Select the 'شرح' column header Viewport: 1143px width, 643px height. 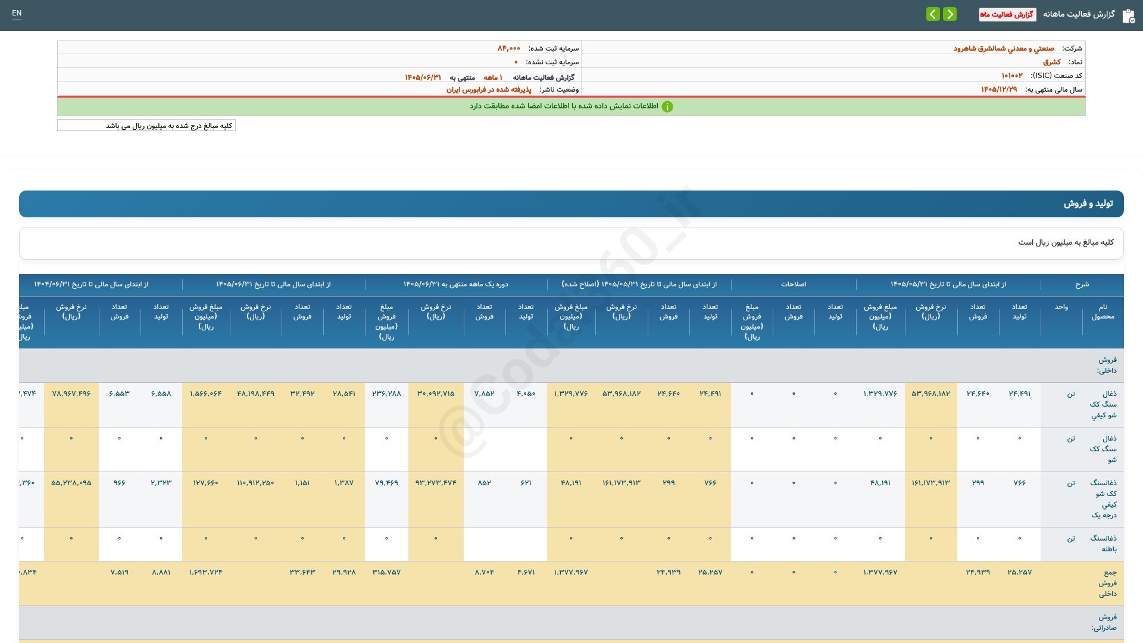[1082, 285]
